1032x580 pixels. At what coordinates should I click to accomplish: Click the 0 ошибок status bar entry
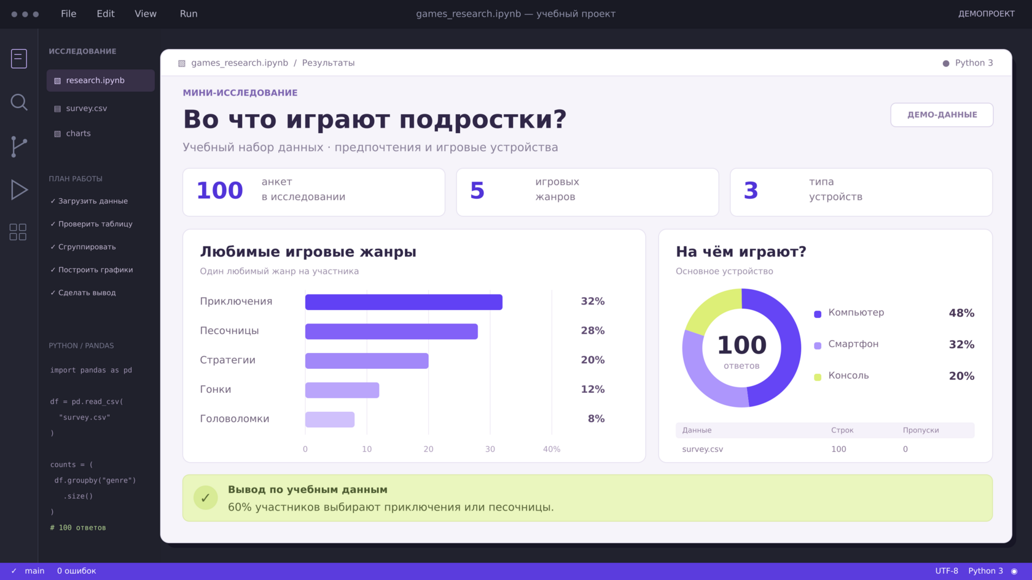click(x=77, y=571)
